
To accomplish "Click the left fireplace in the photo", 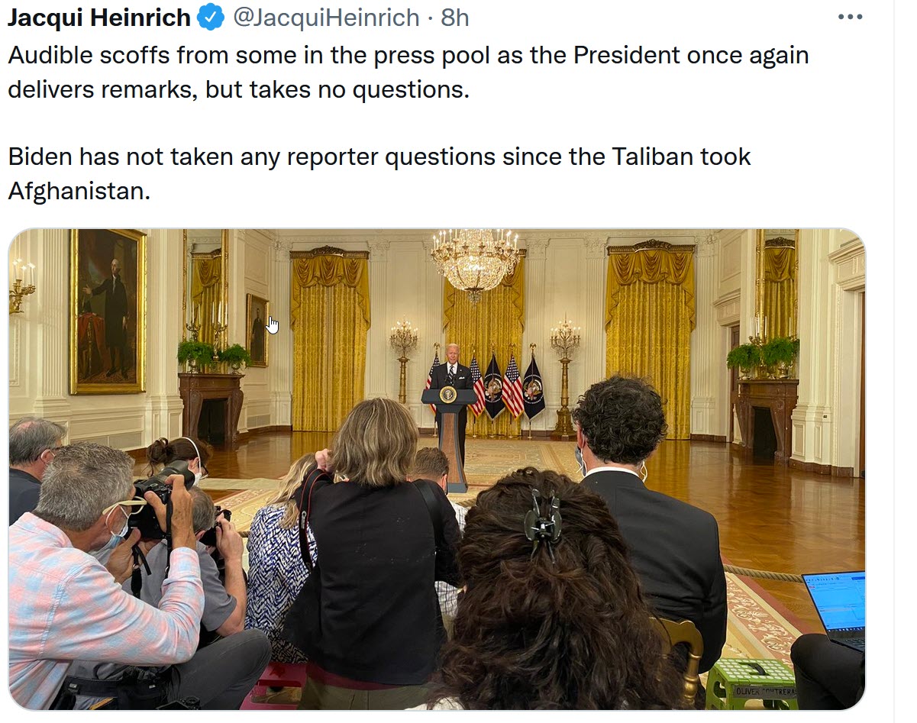I will coord(211,410).
